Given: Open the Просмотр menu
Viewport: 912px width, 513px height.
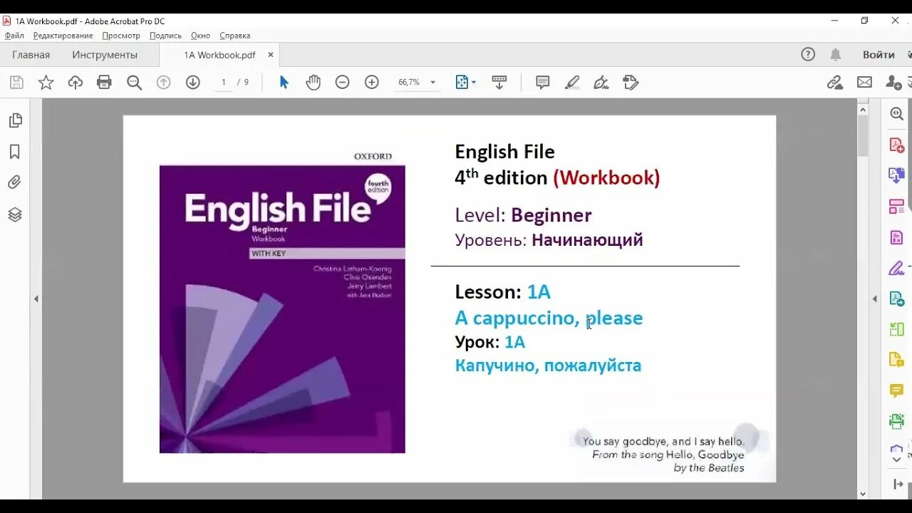Looking at the screenshot, I should [x=121, y=36].
